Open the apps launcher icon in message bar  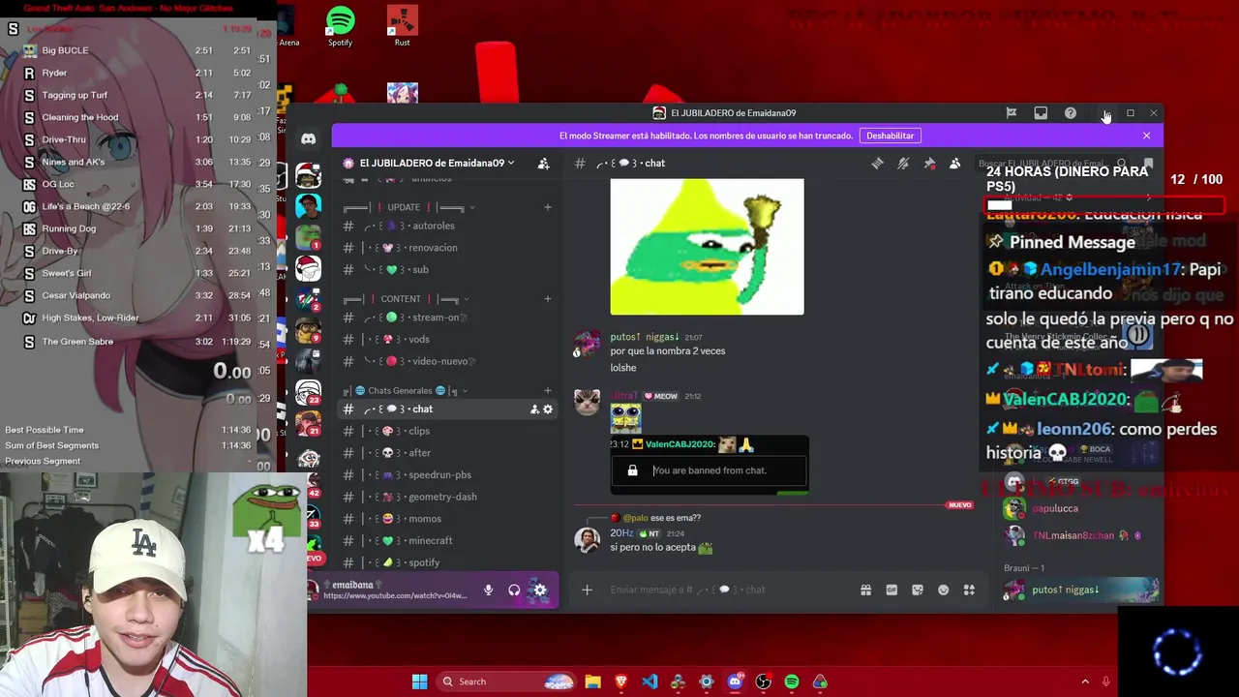click(969, 591)
